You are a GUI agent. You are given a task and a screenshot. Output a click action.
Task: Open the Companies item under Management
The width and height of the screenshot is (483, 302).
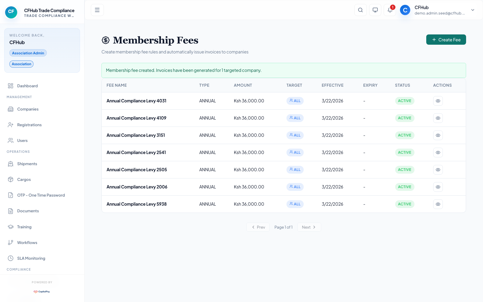(28, 109)
